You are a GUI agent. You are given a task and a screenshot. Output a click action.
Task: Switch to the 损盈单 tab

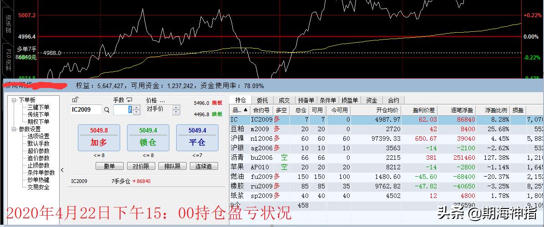[350, 100]
